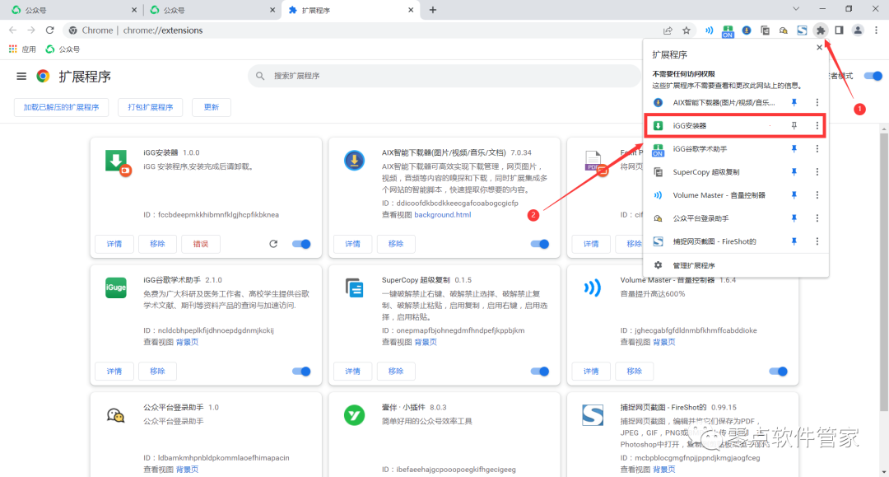Unpin SuperCopy 超级复制 in popup

pyautogui.click(x=794, y=172)
